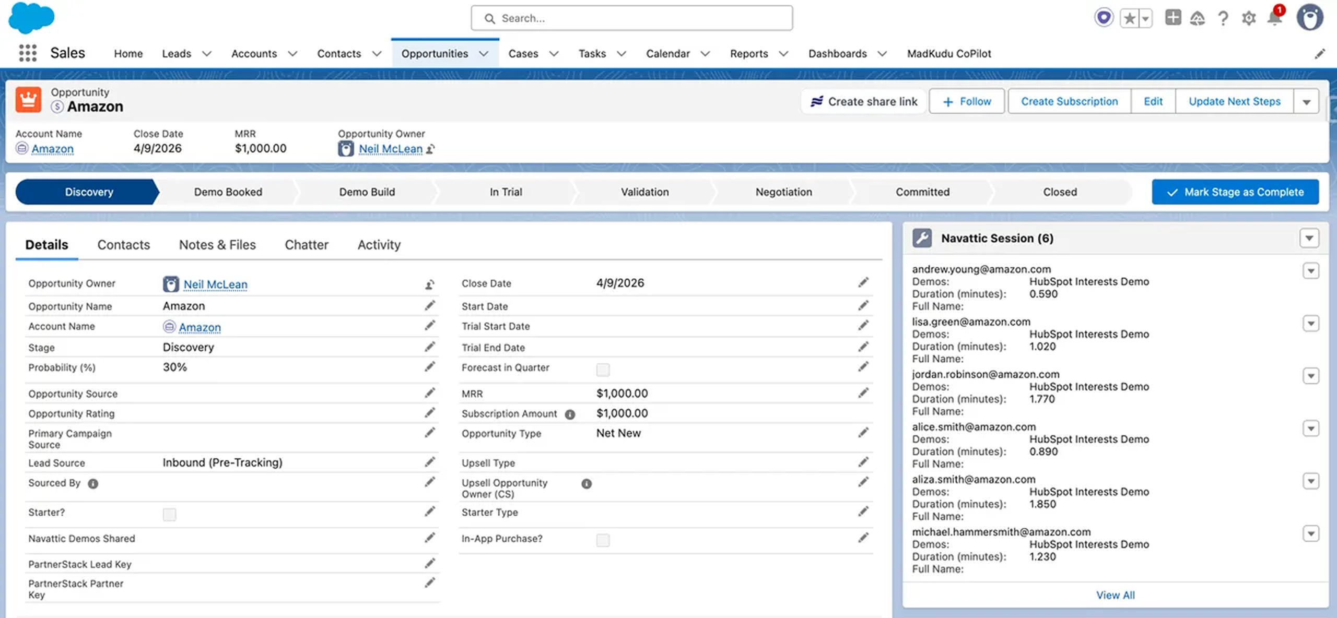
Task: Click Upsell Opportunity Owner info icon
Action: pos(587,484)
